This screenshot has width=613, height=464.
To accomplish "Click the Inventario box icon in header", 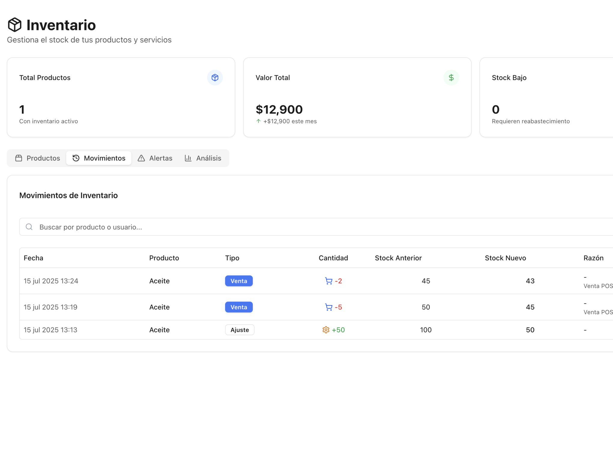I will (14, 25).
